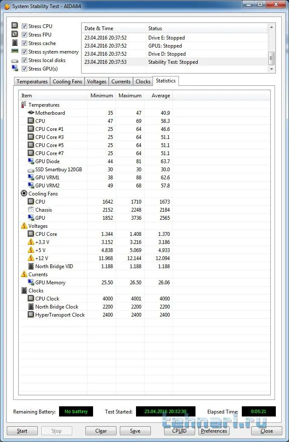Open the CPUID panel

pos(180,431)
